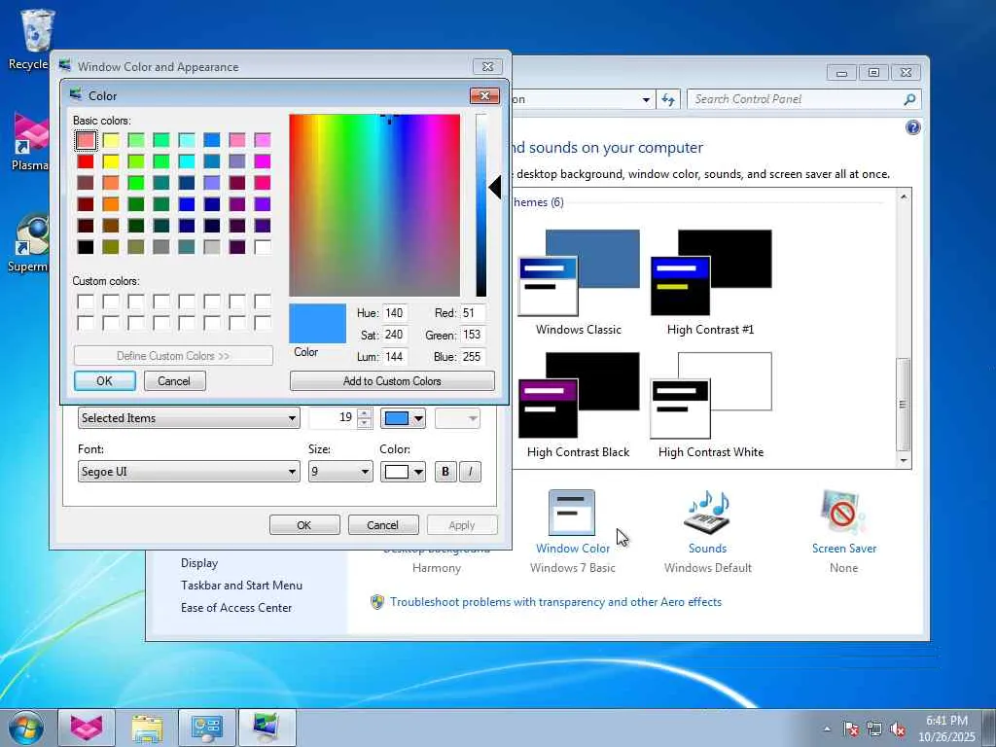This screenshot has width=996, height=747.
Task: Click the refresh button beside address bar
Action: pos(668,100)
